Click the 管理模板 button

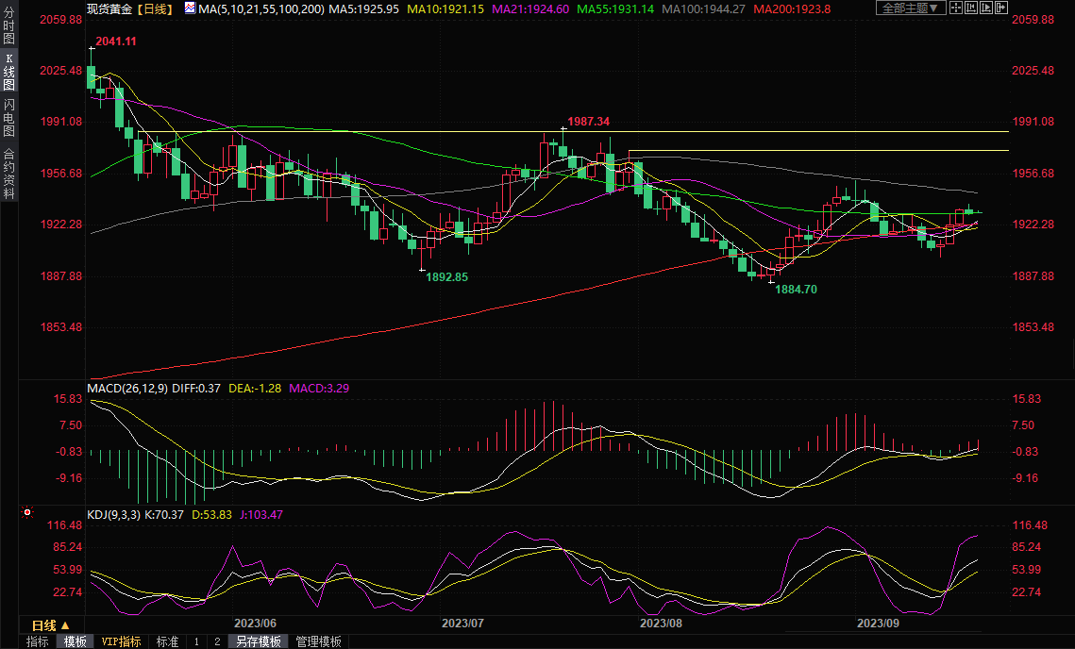pyautogui.click(x=319, y=641)
